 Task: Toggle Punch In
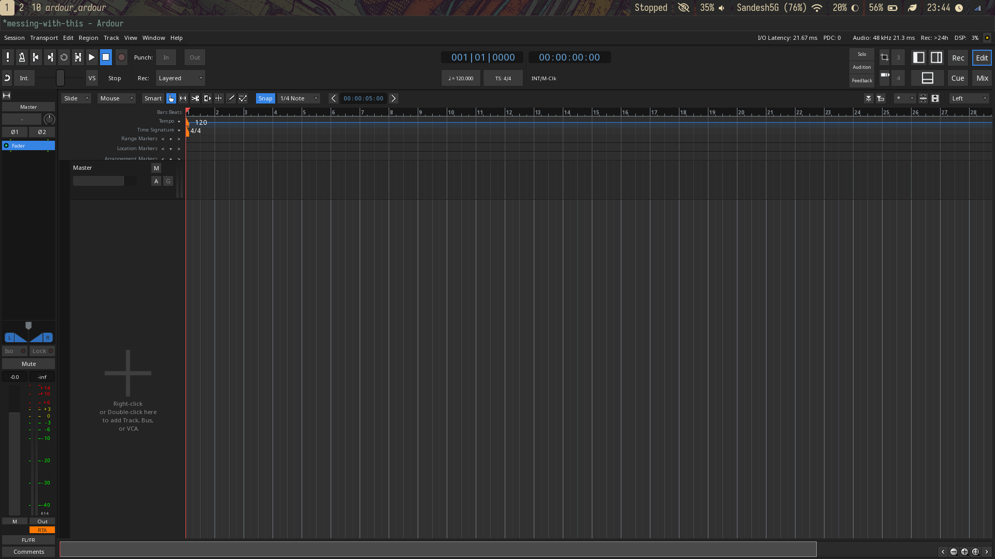(166, 57)
